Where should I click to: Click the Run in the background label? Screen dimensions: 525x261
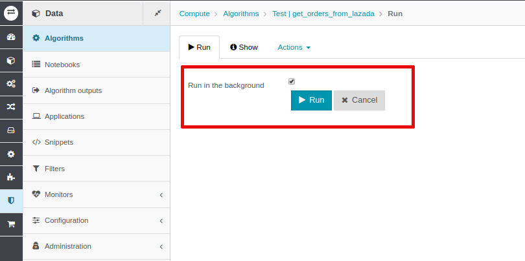226,85
